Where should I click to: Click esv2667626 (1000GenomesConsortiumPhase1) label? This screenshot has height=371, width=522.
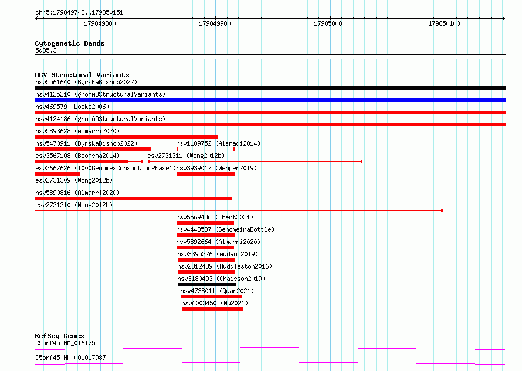(x=106, y=168)
